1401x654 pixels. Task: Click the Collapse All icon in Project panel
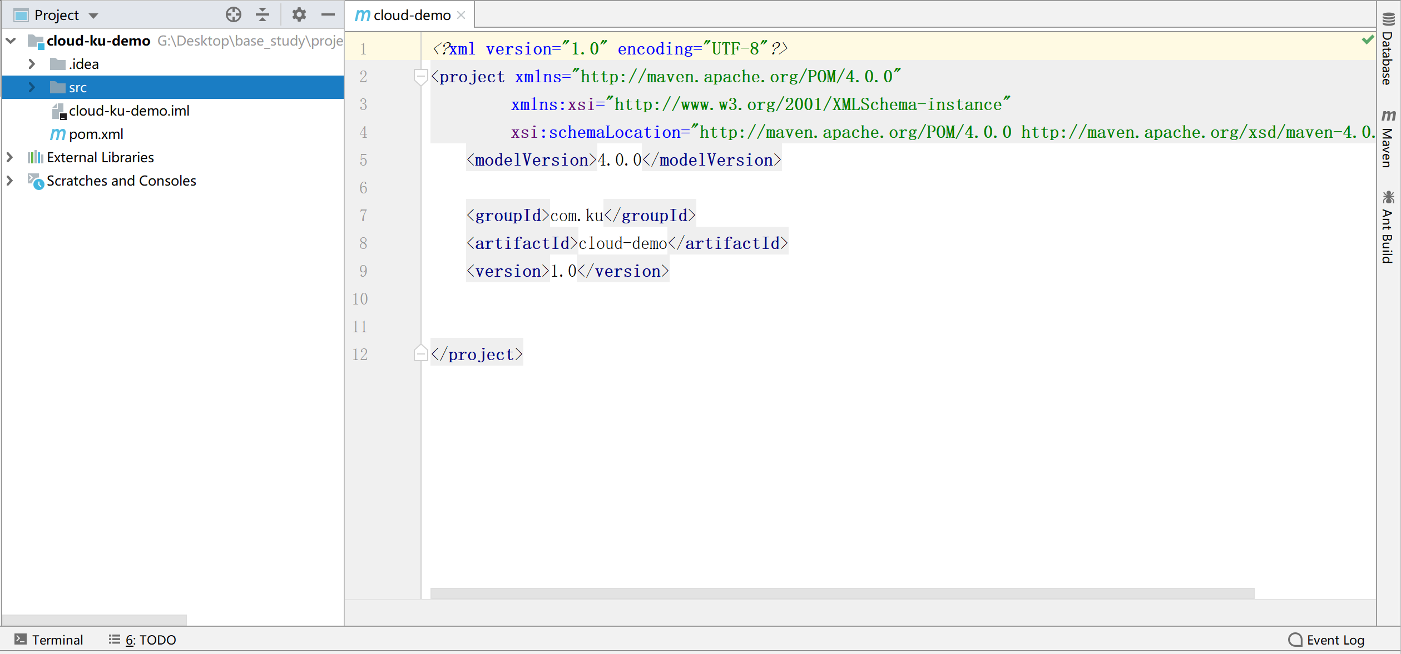(x=263, y=14)
